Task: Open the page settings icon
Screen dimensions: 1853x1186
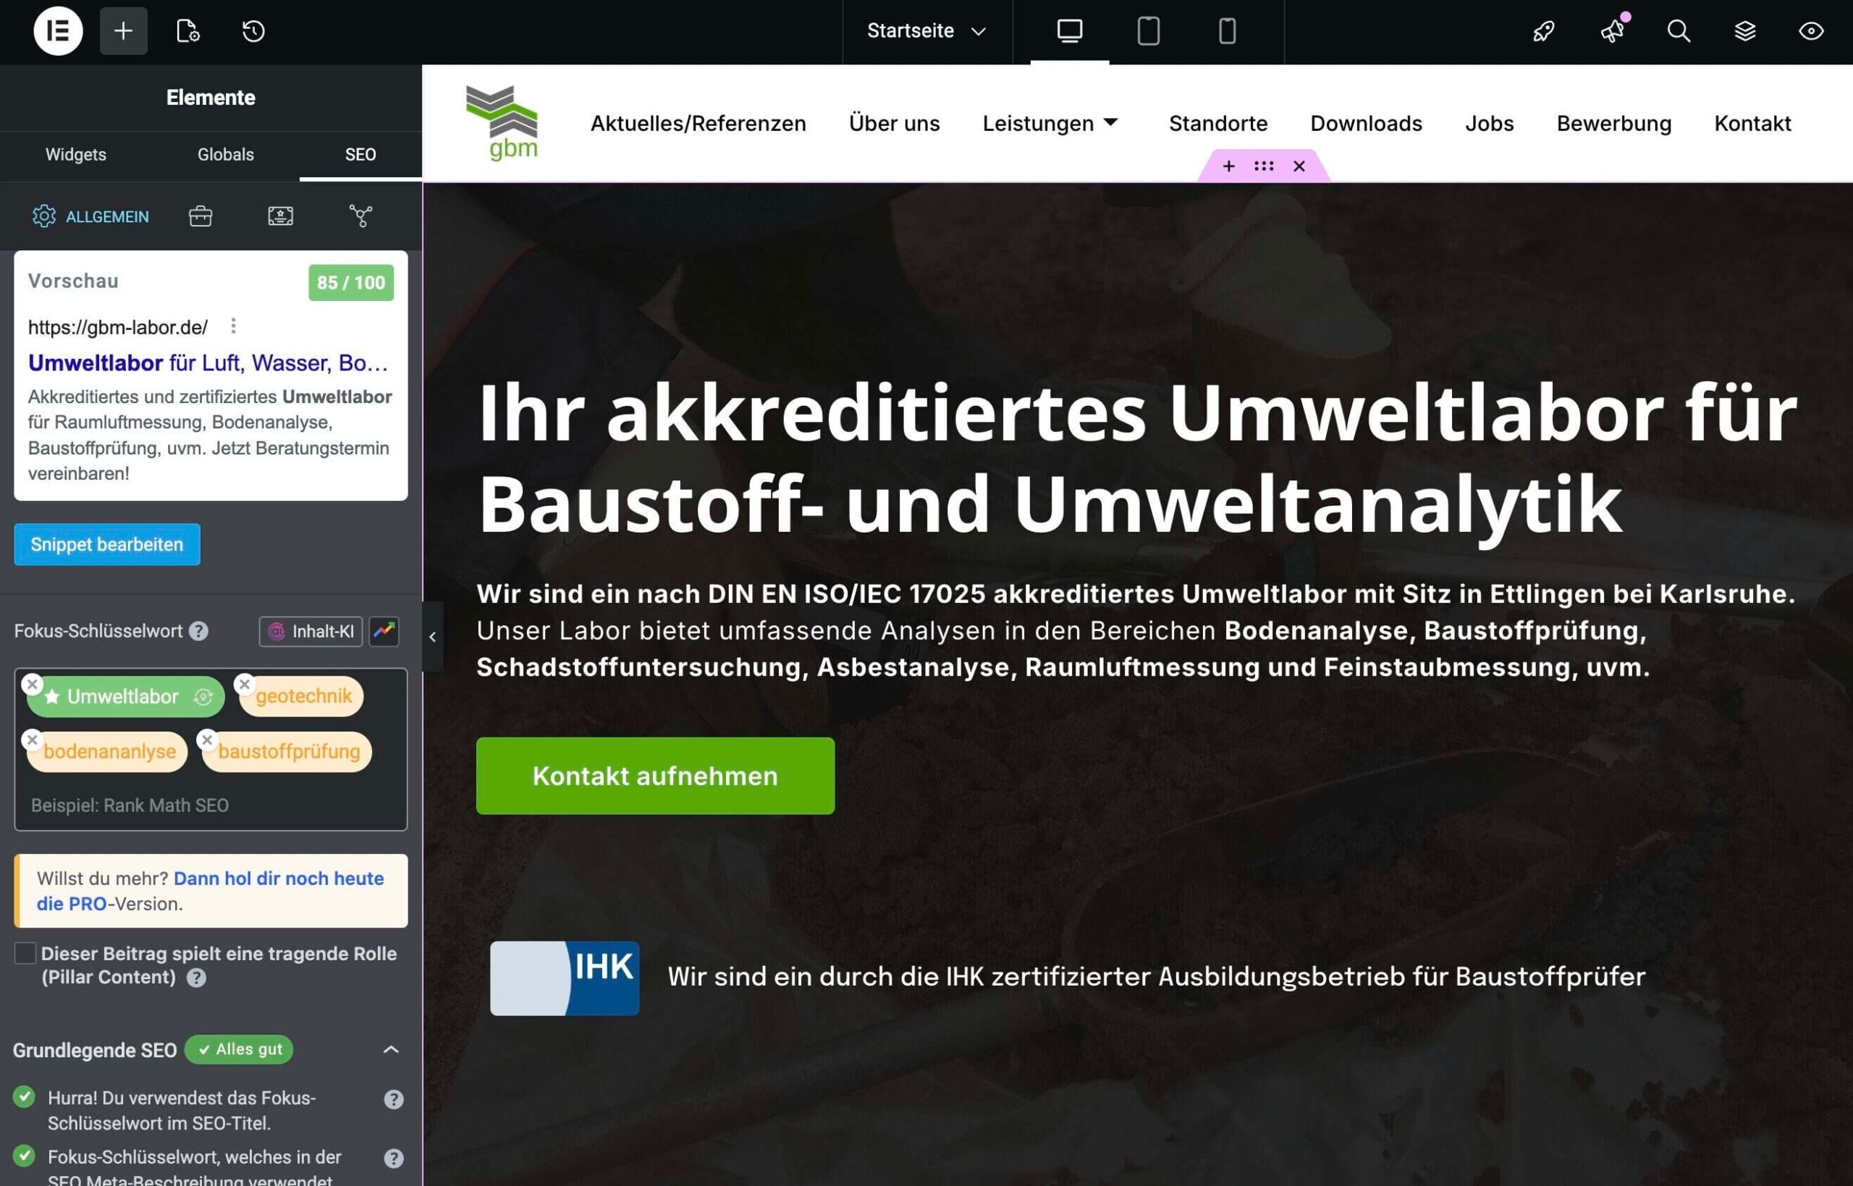Action: click(187, 31)
